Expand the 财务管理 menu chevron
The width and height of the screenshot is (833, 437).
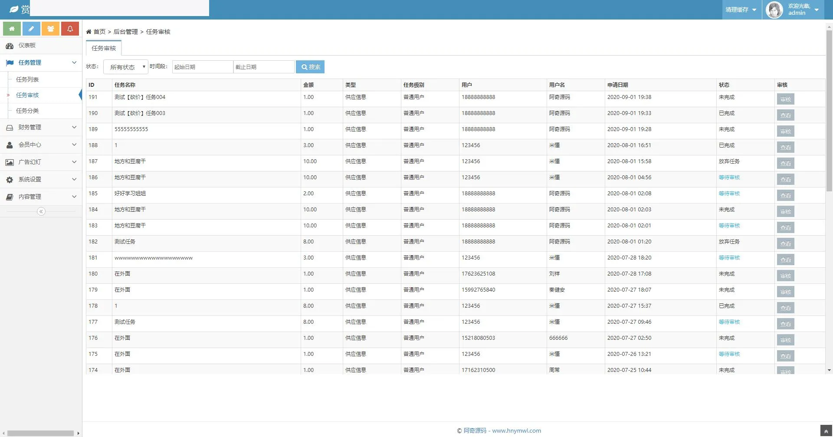coord(74,127)
